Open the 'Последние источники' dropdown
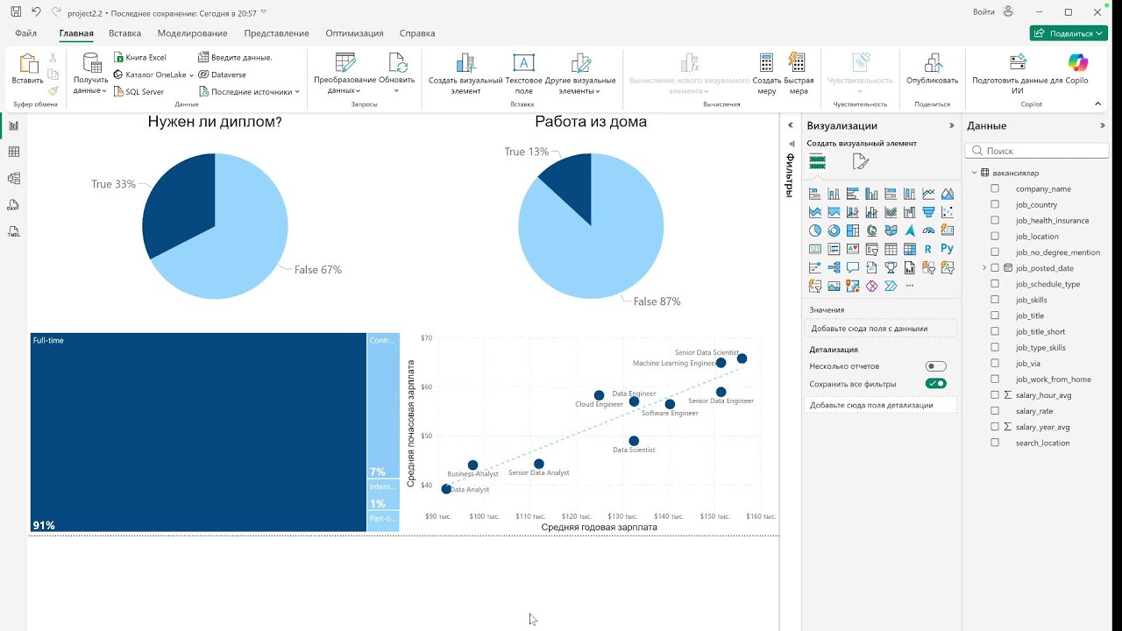 (297, 91)
